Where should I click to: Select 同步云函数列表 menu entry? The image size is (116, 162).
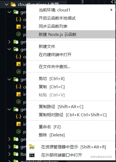click(71, 26)
